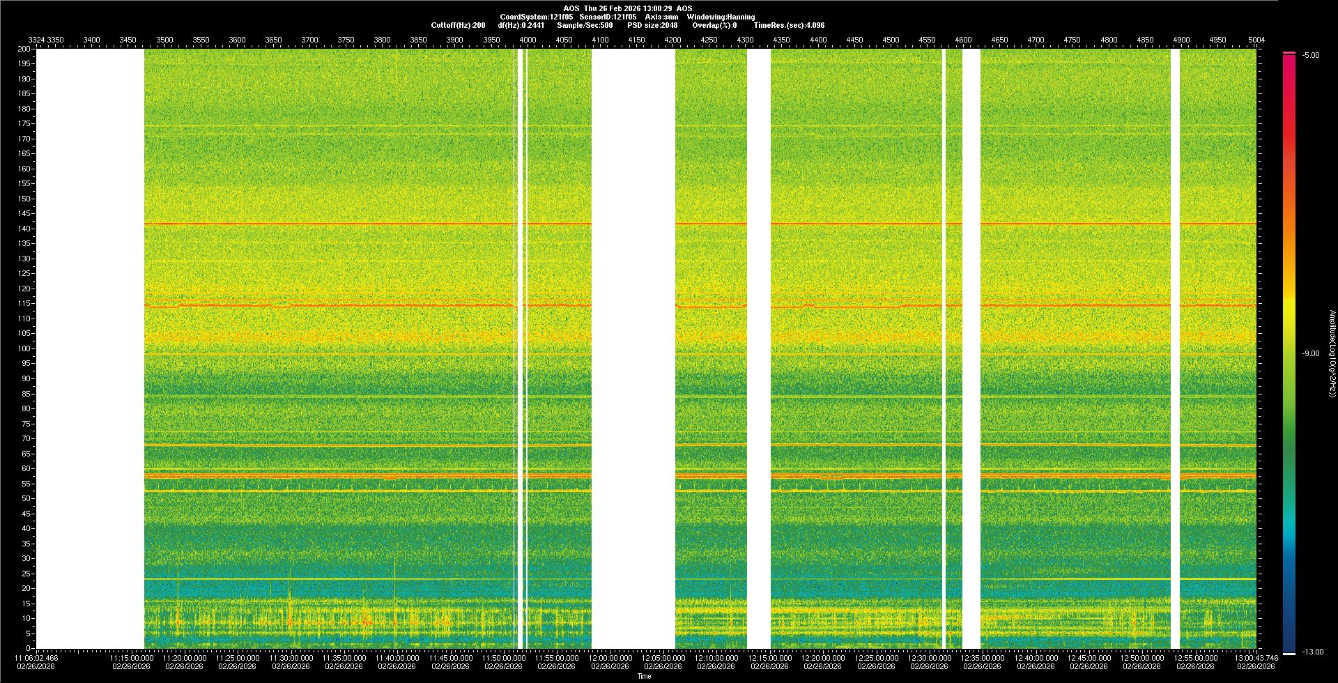Select the -9.00 colorbar midpoint label

[x=1311, y=353]
